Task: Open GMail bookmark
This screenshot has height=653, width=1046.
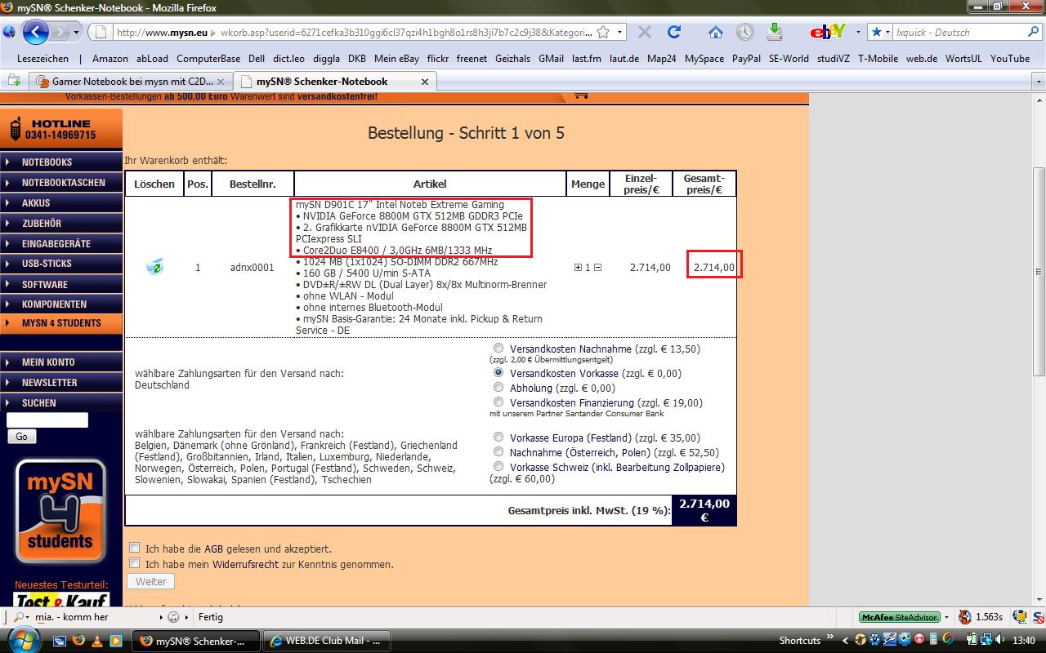Action: point(551,59)
